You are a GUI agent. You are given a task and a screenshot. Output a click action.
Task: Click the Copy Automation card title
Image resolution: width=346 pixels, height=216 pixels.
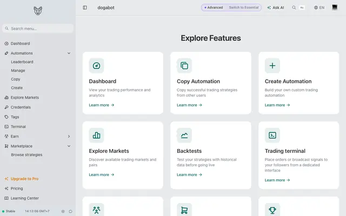198,82
